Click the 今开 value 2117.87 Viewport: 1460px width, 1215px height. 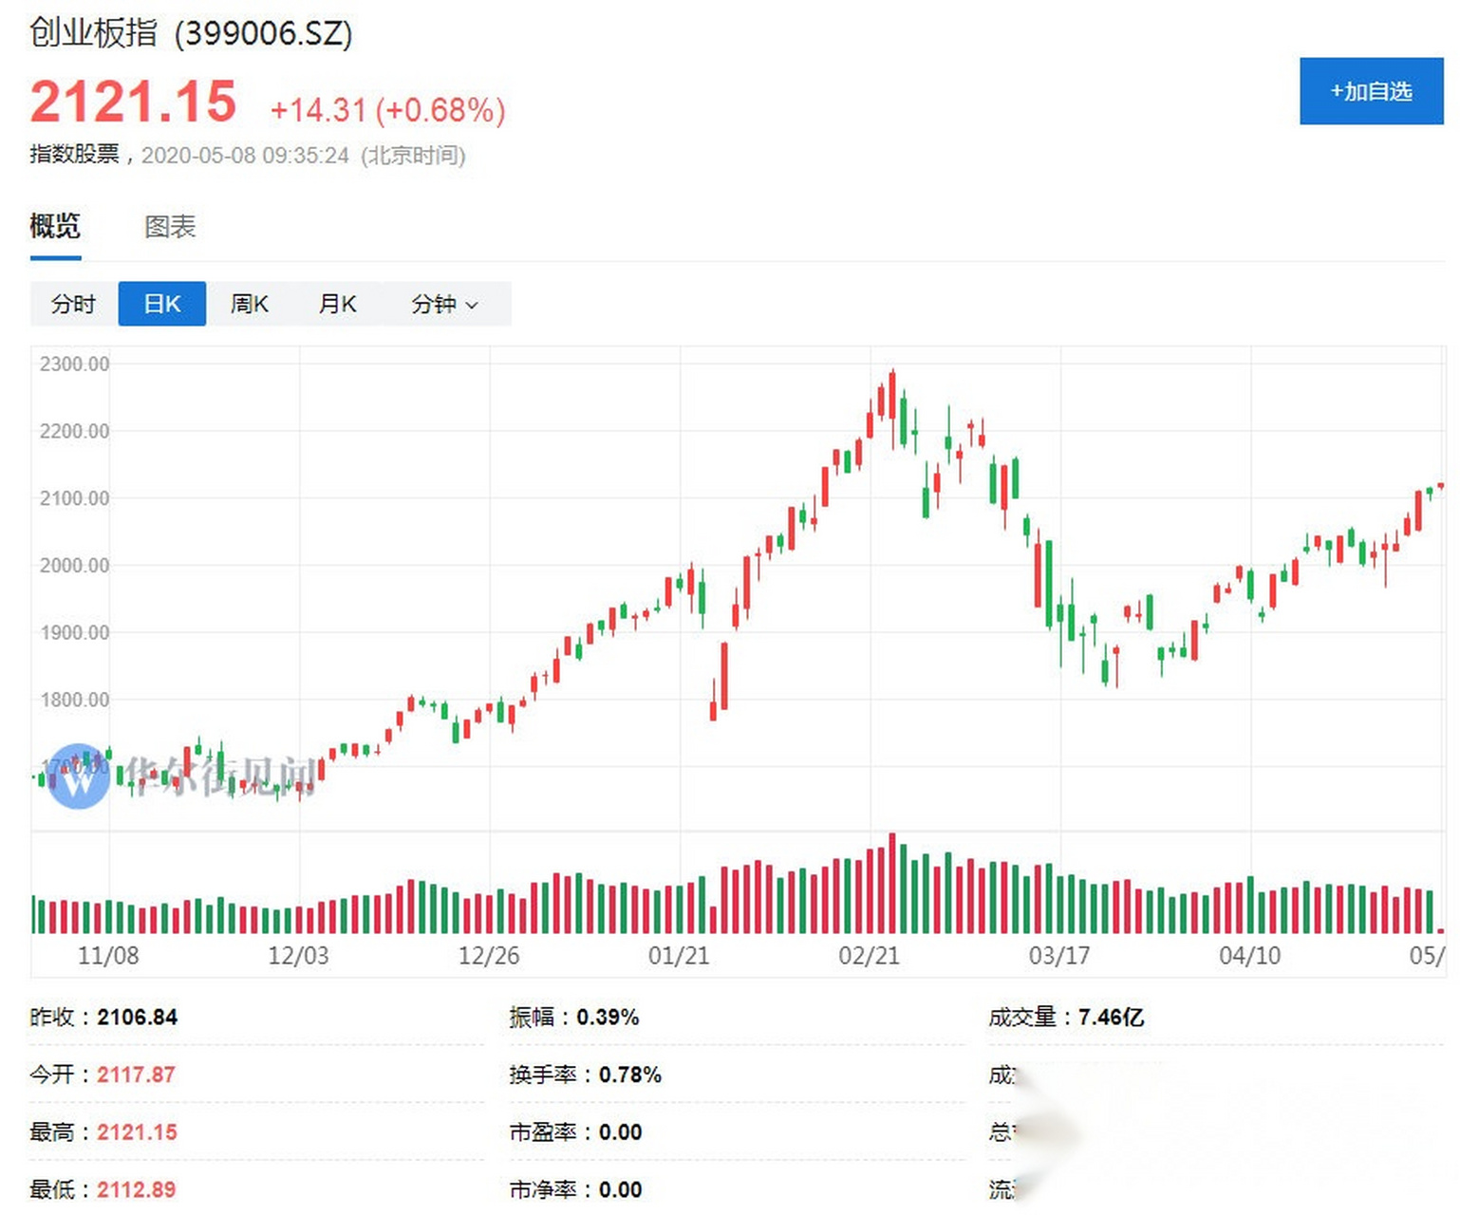[137, 1075]
